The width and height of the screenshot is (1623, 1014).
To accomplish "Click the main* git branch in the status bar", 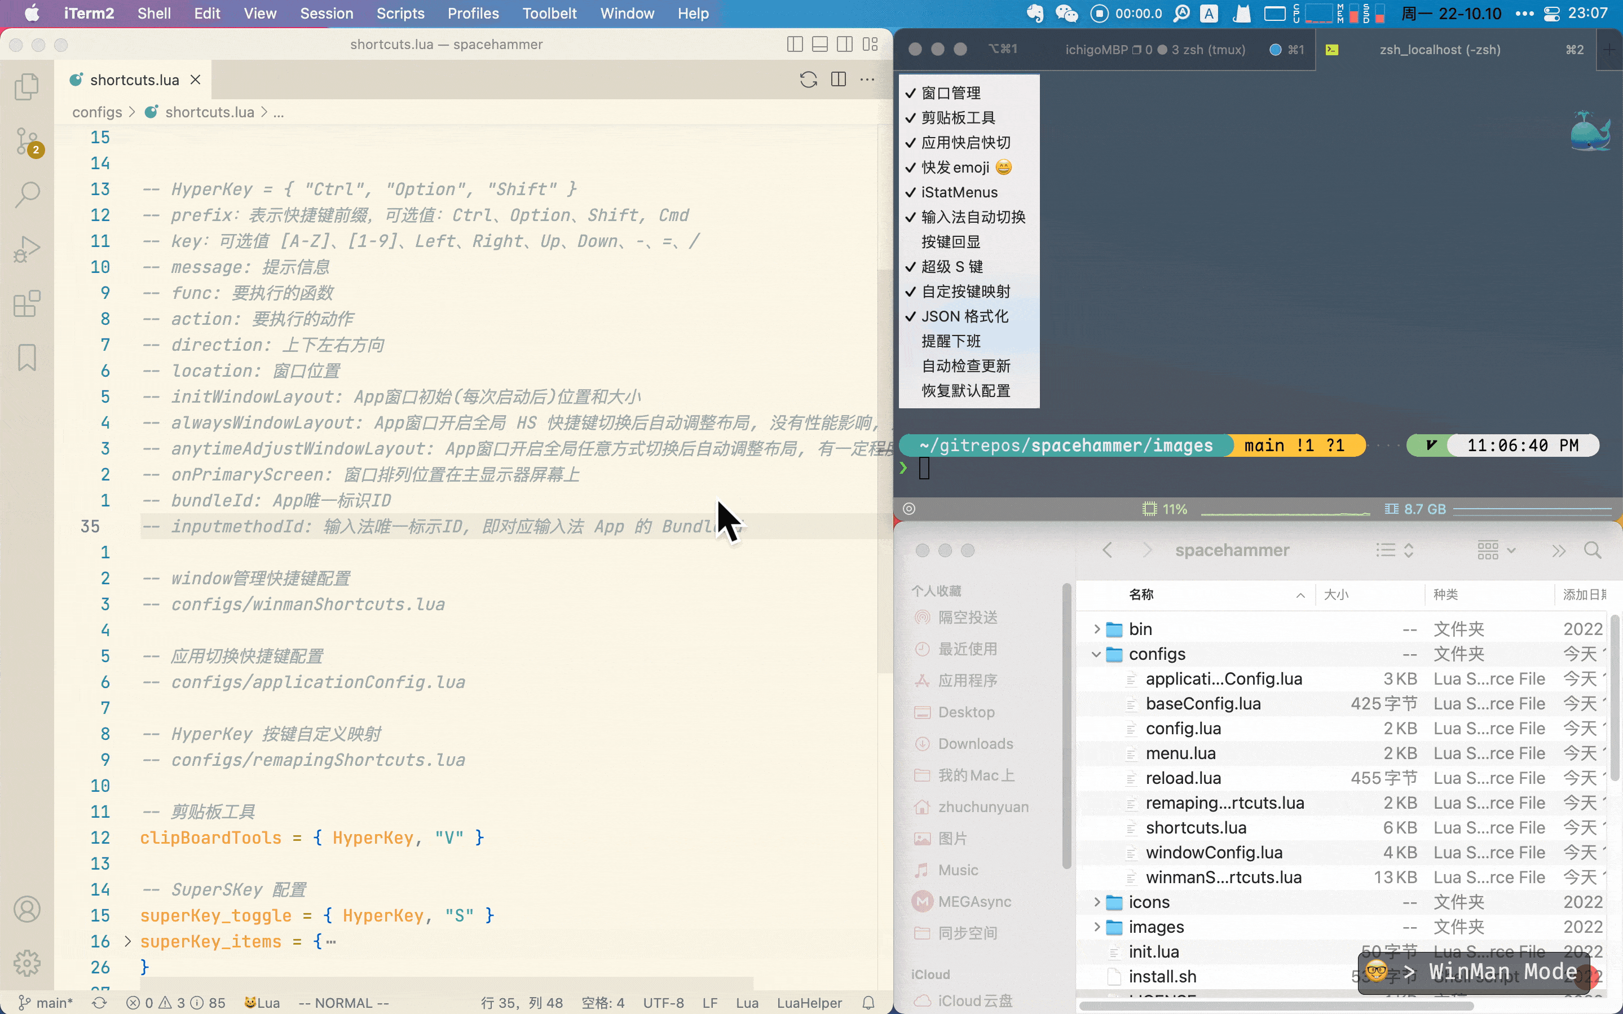I will coord(46,1003).
